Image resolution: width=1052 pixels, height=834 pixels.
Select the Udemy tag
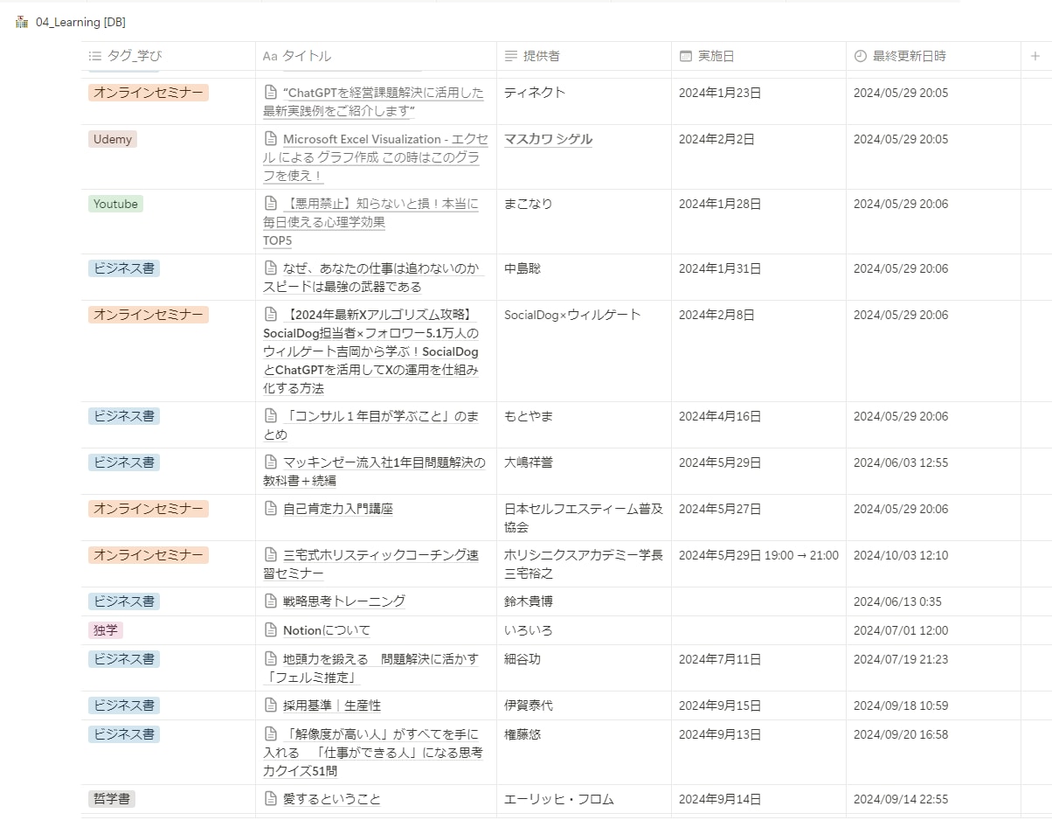pos(113,139)
